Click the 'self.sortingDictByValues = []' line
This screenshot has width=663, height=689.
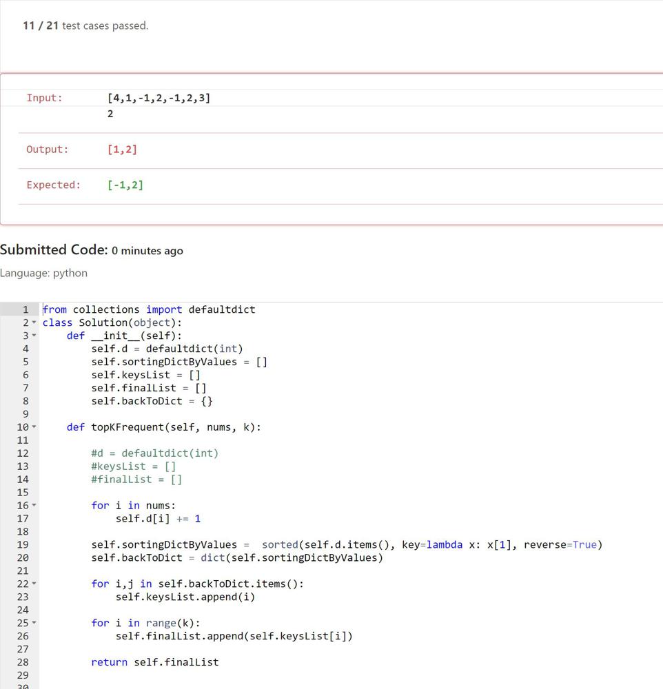click(179, 362)
